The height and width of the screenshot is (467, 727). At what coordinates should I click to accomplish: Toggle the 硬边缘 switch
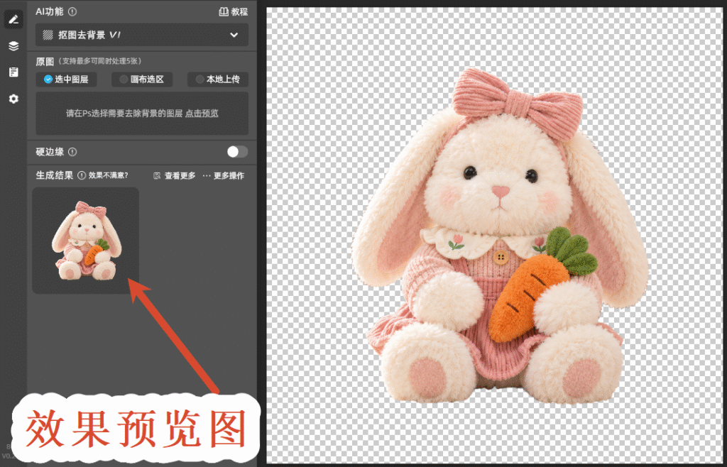coord(237,152)
